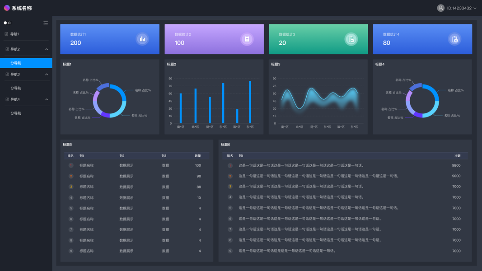This screenshot has height=271, width=482.
Task: Click 标题名称 in the rank 4 row
Action: [x=86, y=198]
